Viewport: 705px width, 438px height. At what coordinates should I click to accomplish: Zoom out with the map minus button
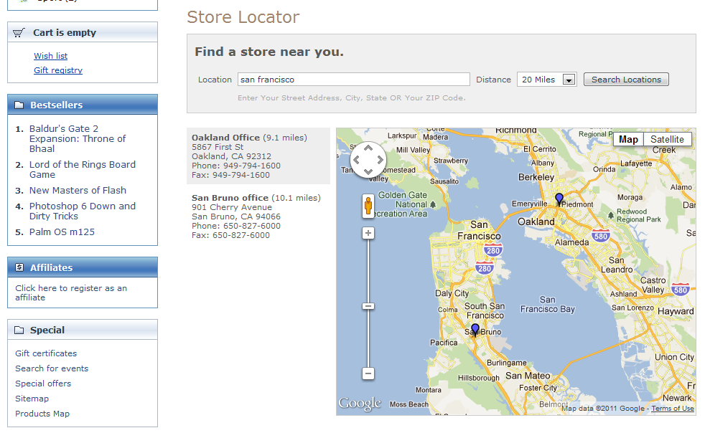click(x=368, y=373)
